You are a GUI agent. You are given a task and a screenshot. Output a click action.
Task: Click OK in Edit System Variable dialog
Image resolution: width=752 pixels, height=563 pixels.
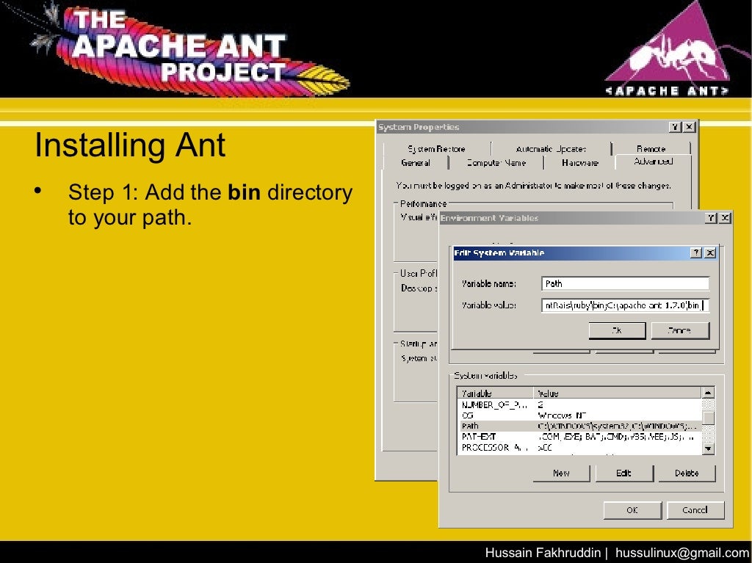coord(617,330)
